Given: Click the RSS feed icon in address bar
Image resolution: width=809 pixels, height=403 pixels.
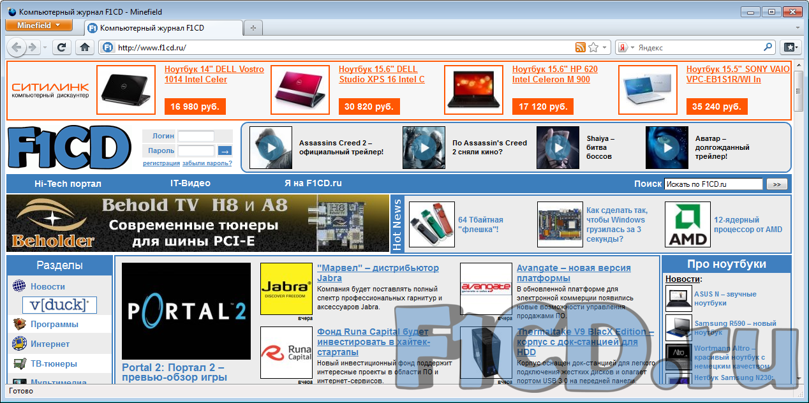Looking at the screenshot, I should [581, 47].
